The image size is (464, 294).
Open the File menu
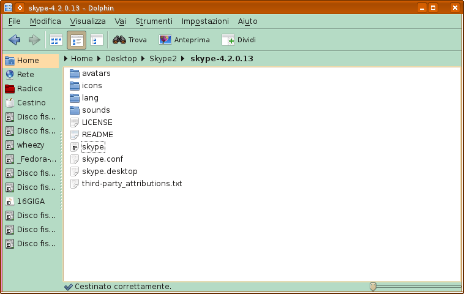click(15, 21)
